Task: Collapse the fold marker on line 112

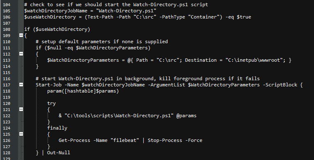Action: [21, 54]
